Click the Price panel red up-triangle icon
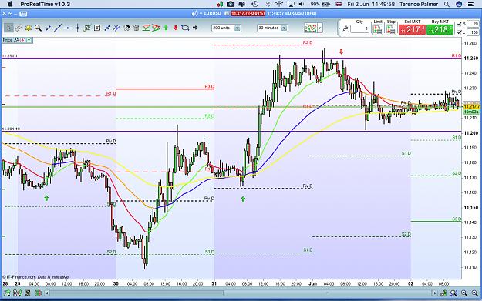The width and height of the screenshot is (482, 301). (x=22, y=40)
